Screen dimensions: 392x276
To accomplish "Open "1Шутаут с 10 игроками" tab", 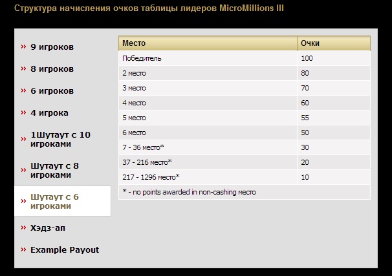I will click(x=60, y=140).
